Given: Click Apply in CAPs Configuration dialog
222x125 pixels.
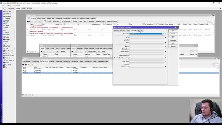Looking at the screenshot, I should [173, 37].
